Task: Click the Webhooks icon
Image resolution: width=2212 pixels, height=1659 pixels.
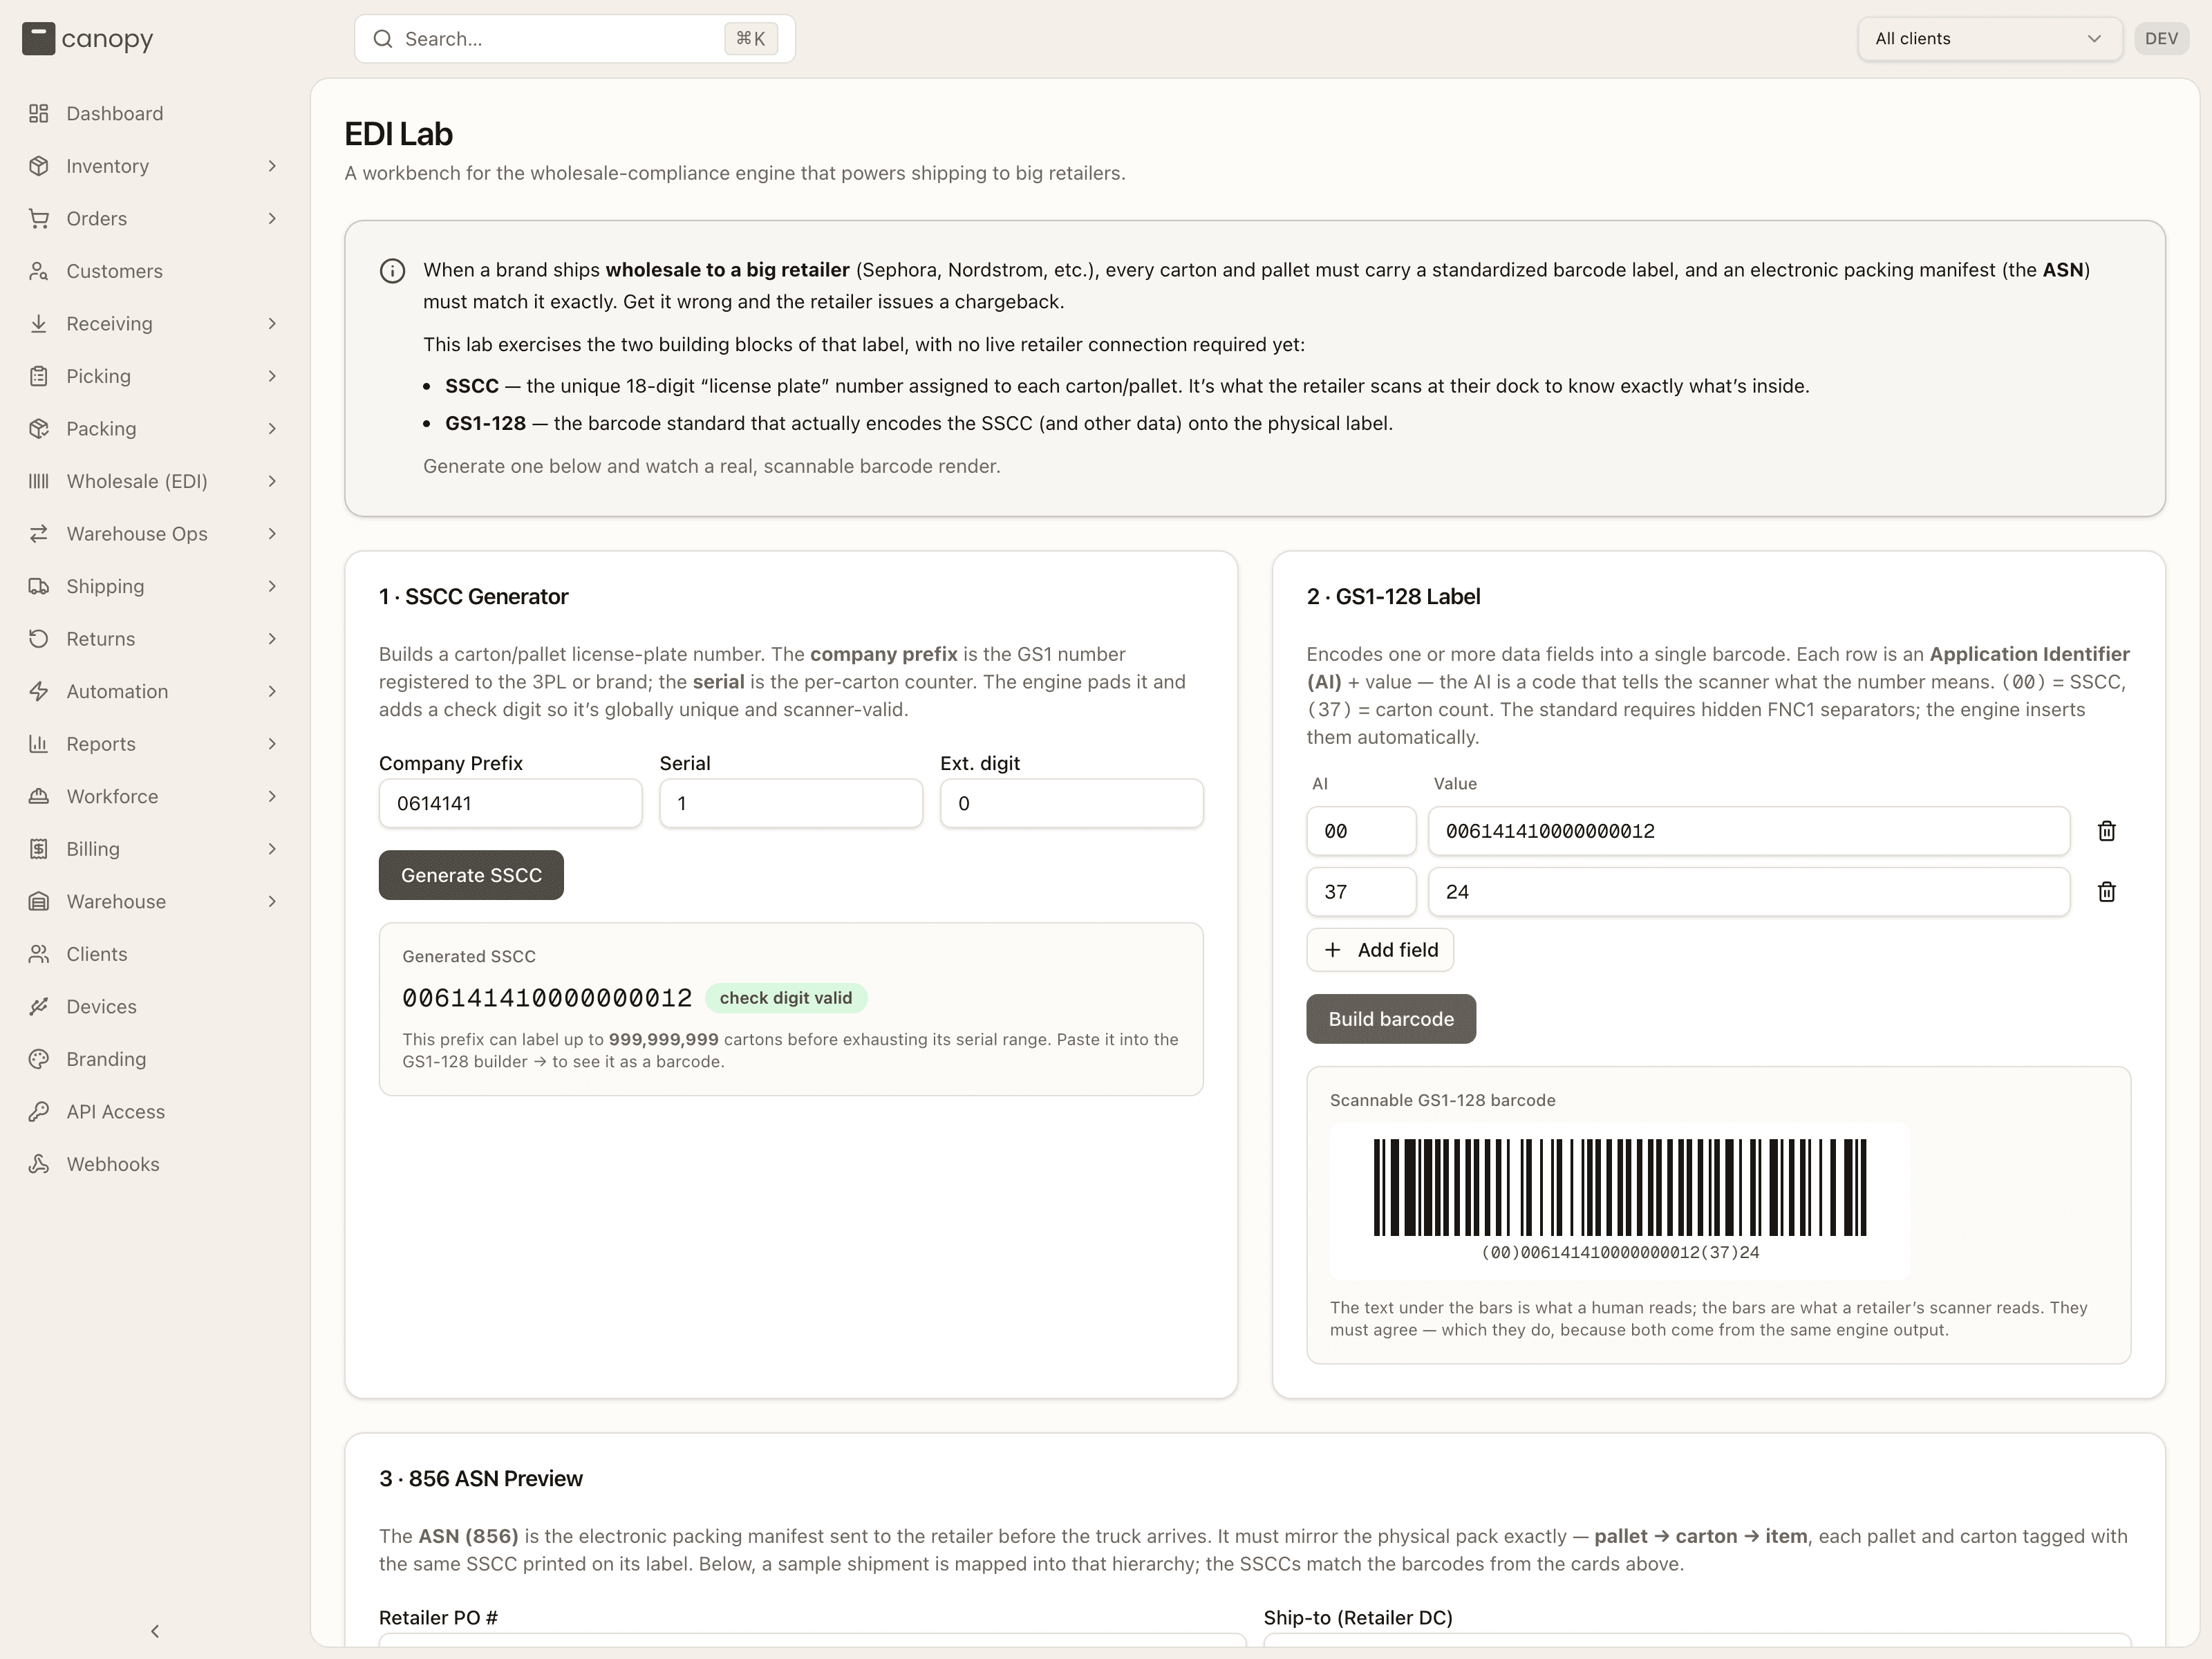Action: pyautogui.click(x=39, y=1164)
